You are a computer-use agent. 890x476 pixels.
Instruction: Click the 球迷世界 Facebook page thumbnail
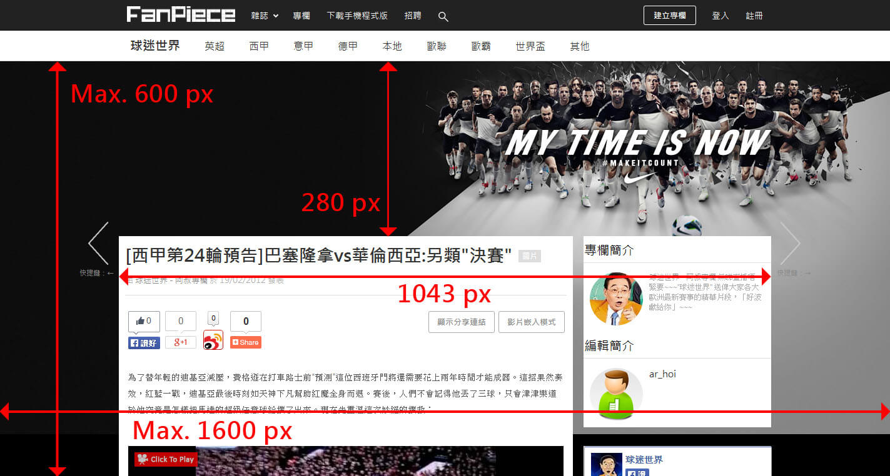click(607, 464)
